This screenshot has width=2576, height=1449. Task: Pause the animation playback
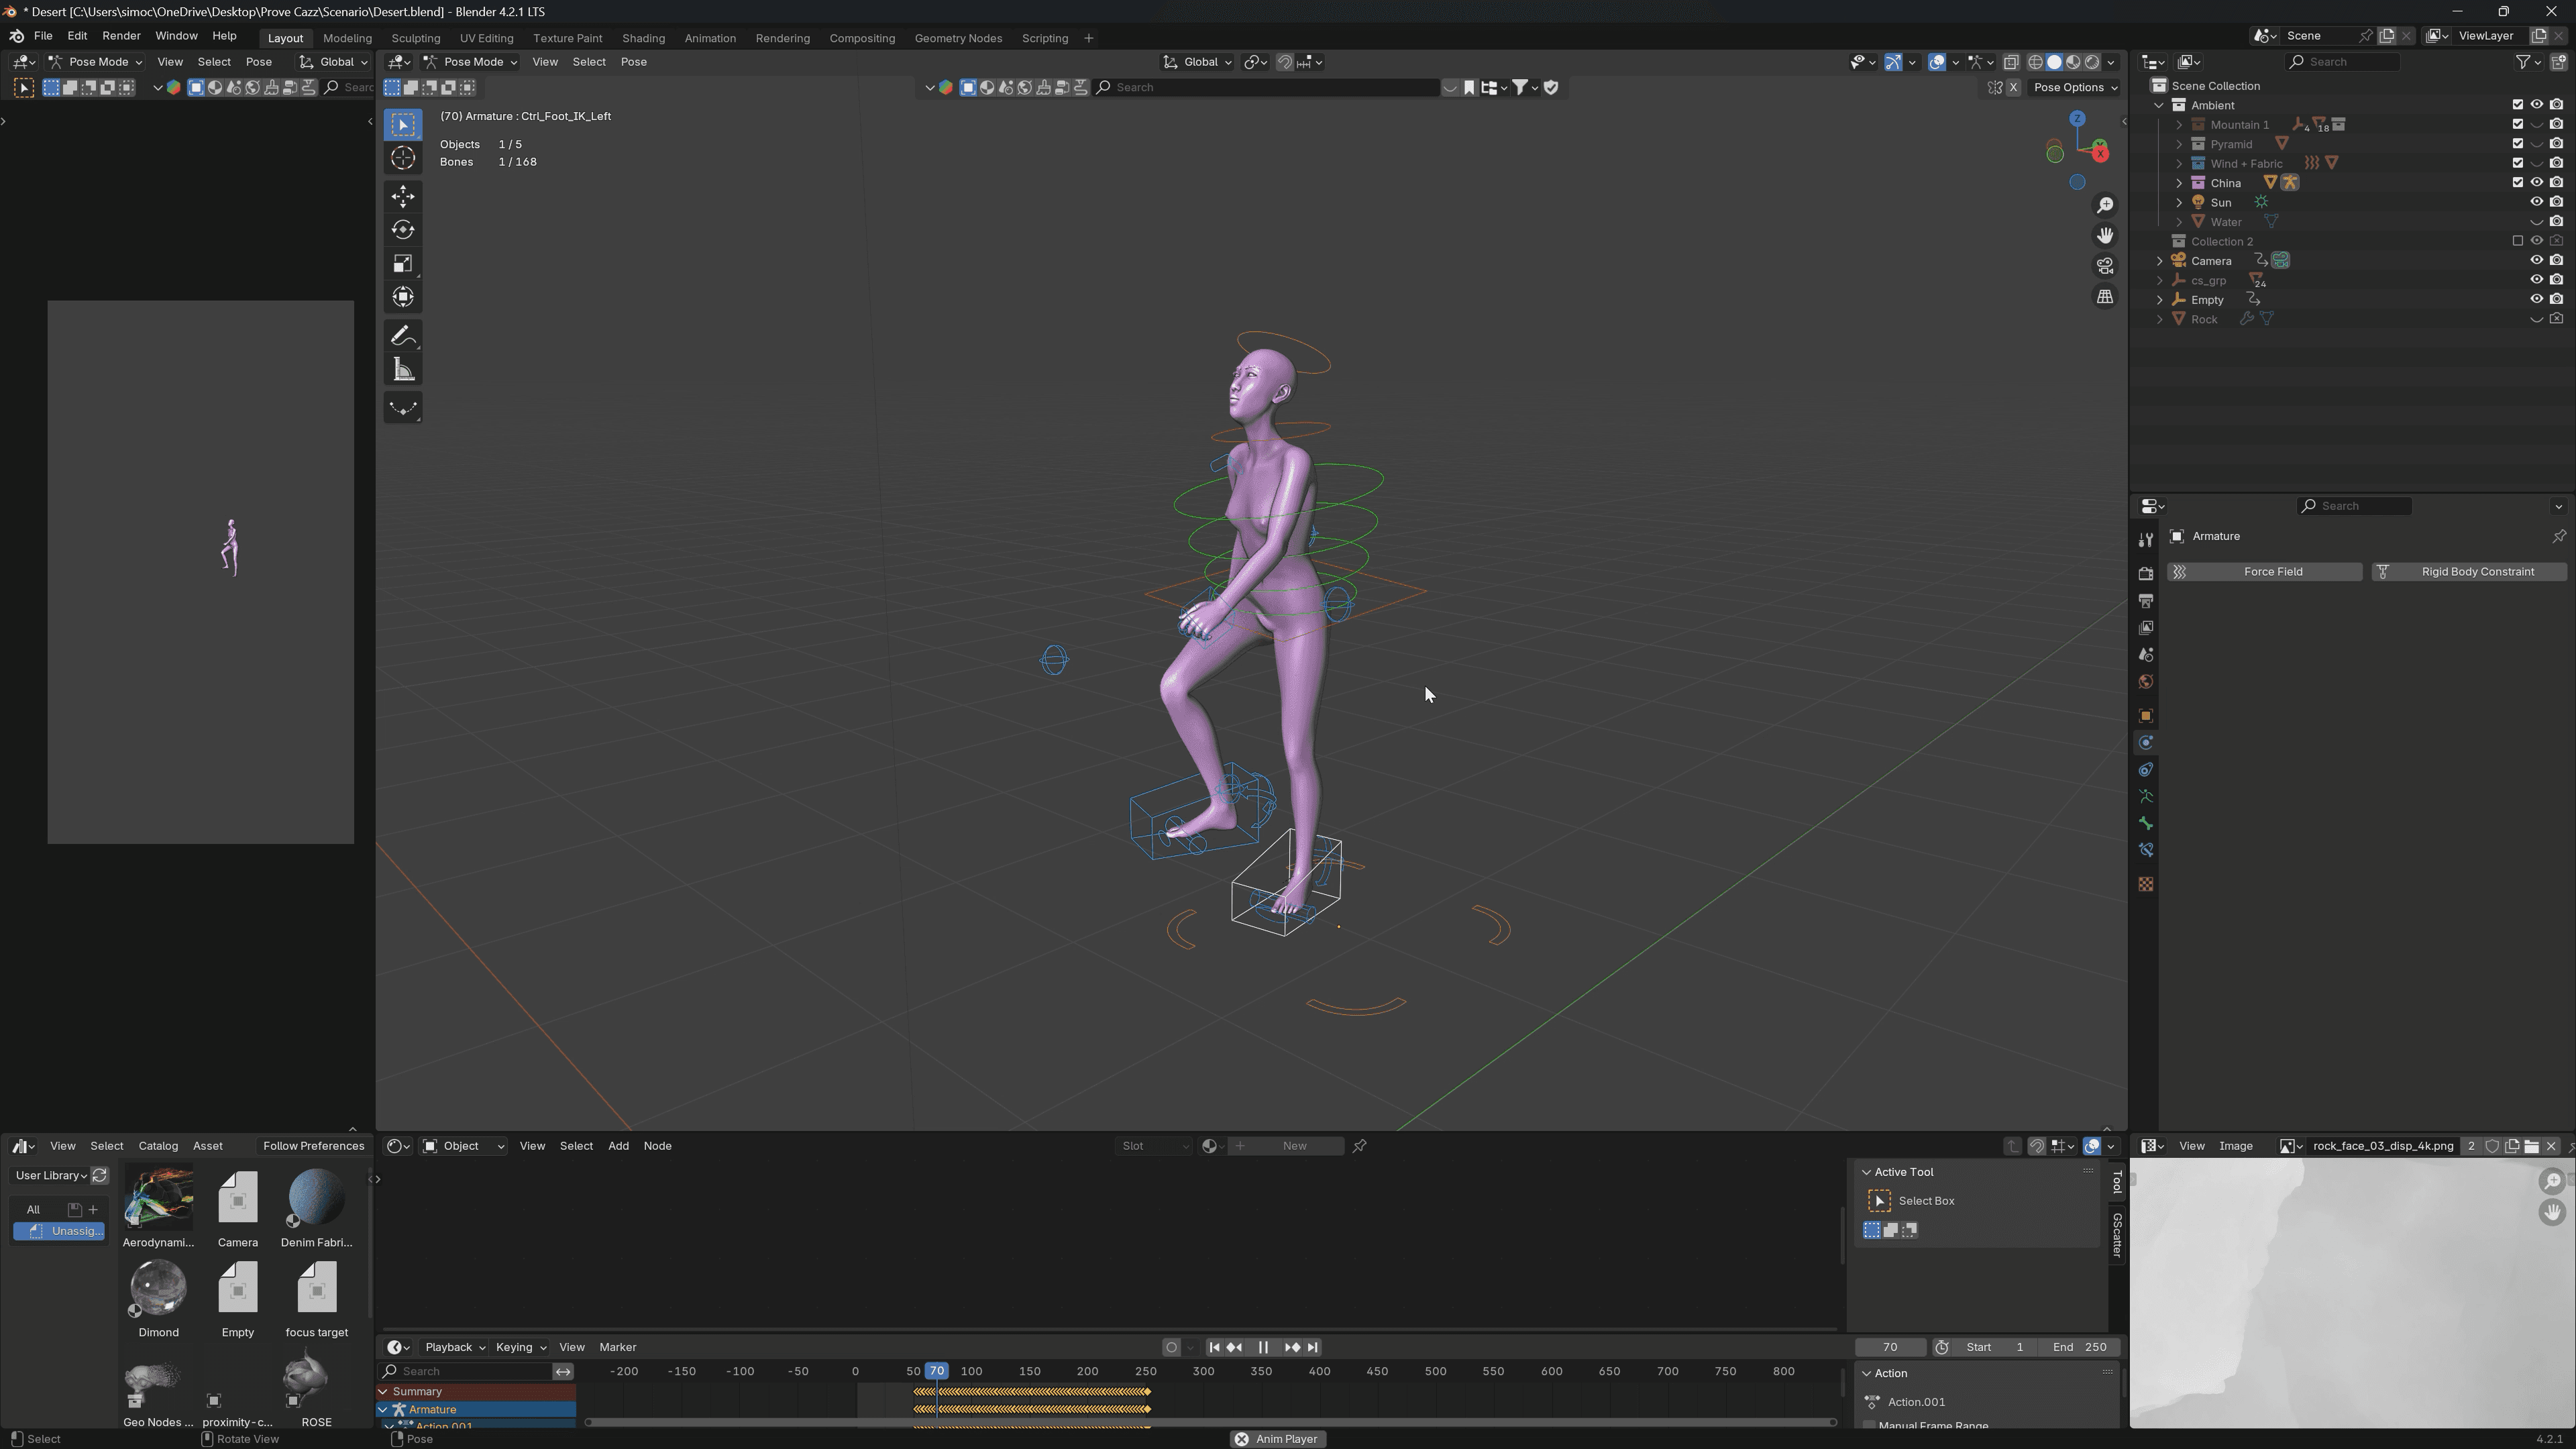click(x=1263, y=1347)
